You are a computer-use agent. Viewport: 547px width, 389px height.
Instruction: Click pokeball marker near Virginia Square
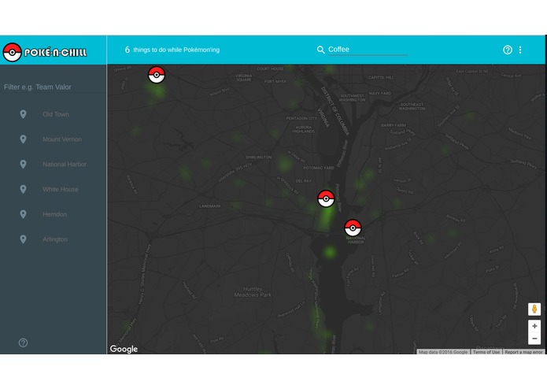click(x=157, y=75)
